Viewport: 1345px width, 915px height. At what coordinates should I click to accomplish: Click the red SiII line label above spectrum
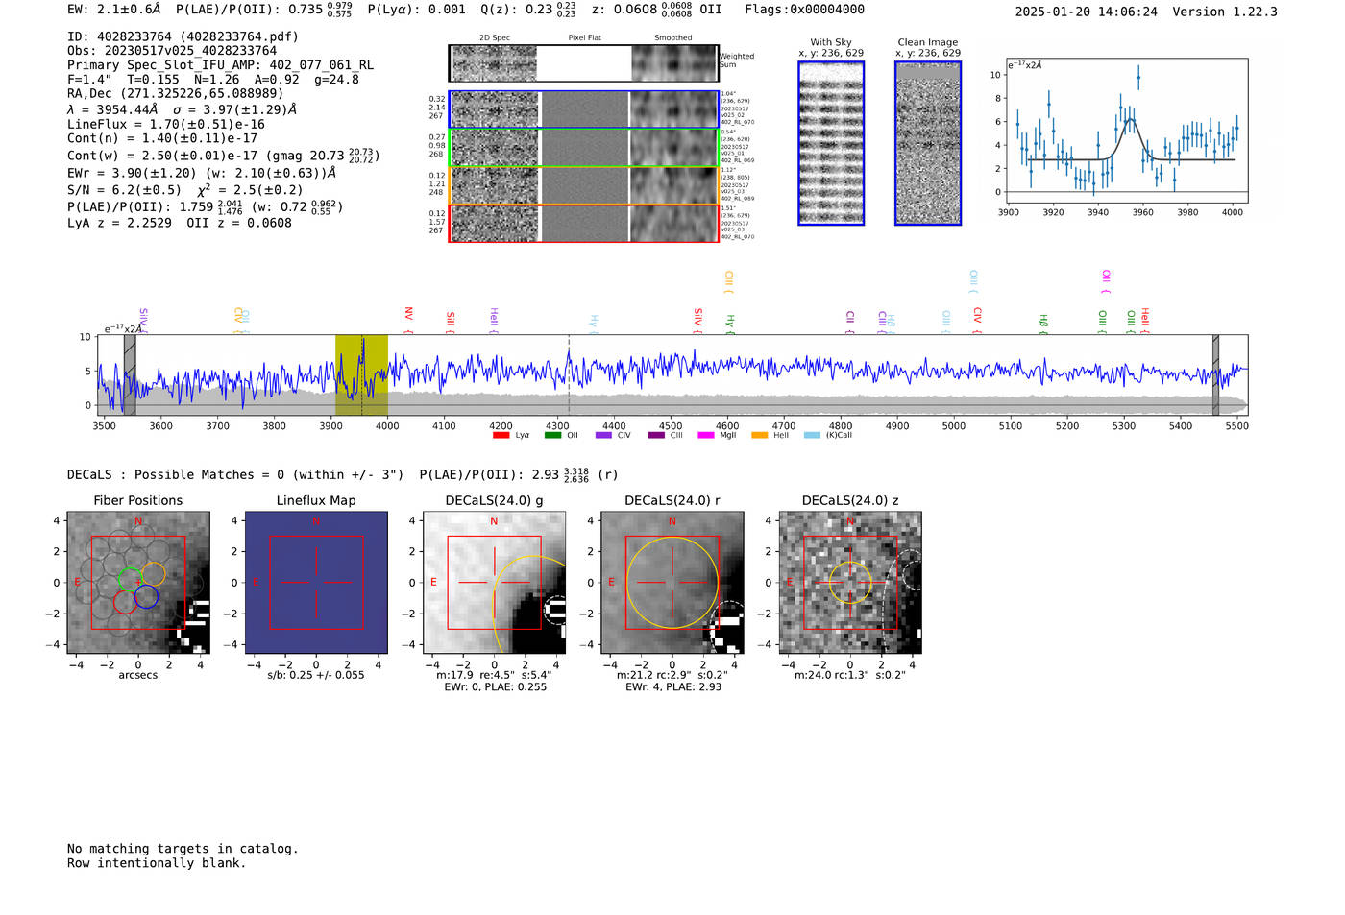pos(450,322)
